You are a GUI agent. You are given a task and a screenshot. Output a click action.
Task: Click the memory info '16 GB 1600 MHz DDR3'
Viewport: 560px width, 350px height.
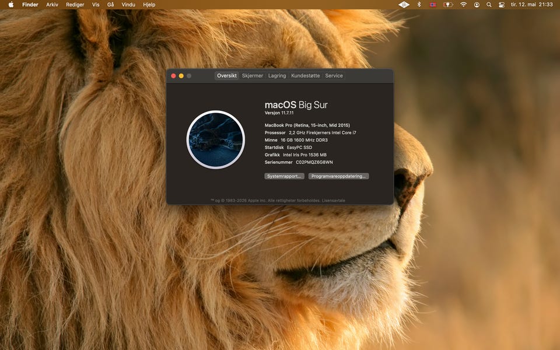pos(304,140)
